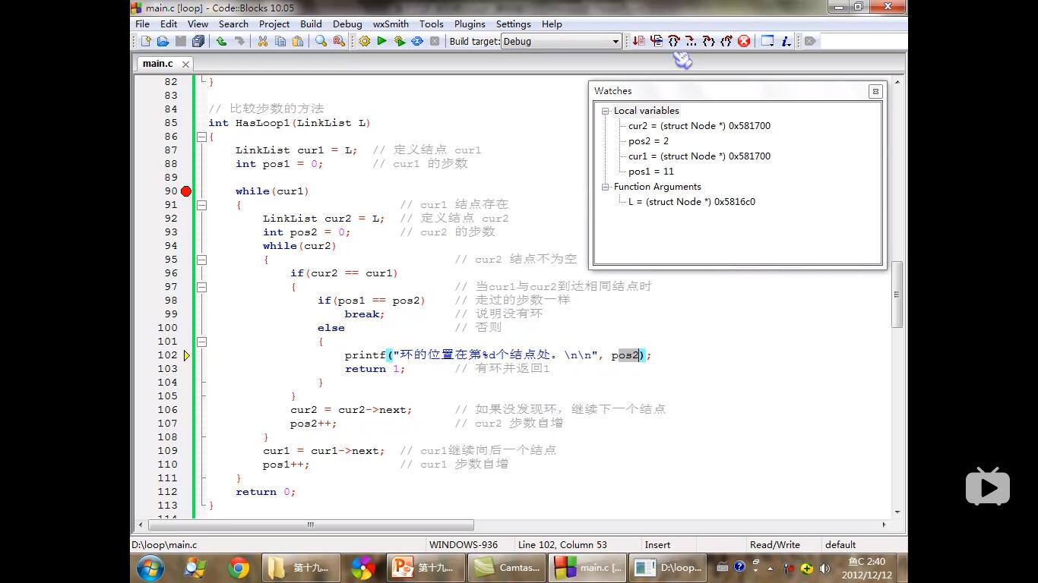Click the Find magnifier icon
This screenshot has width=1038, height=583.
(x=321, y=41)
